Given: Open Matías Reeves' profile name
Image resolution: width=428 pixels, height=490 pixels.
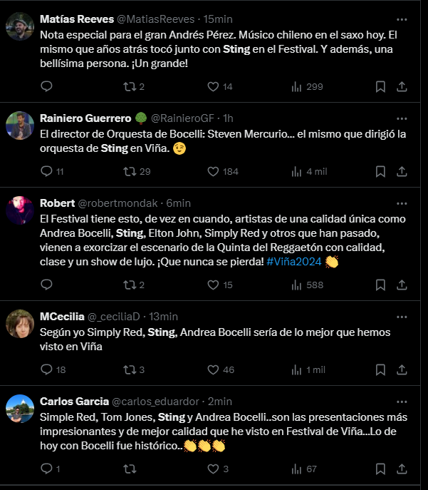Looking at the screenshot, I should click(x=77, y=19).
